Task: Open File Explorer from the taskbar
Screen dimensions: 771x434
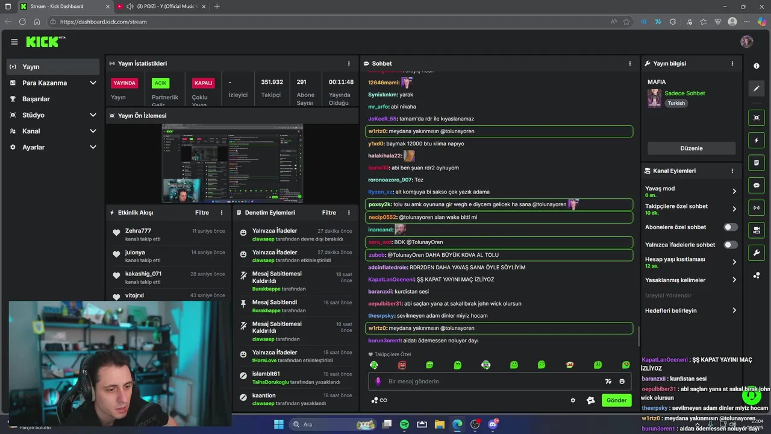Action: 440,424
